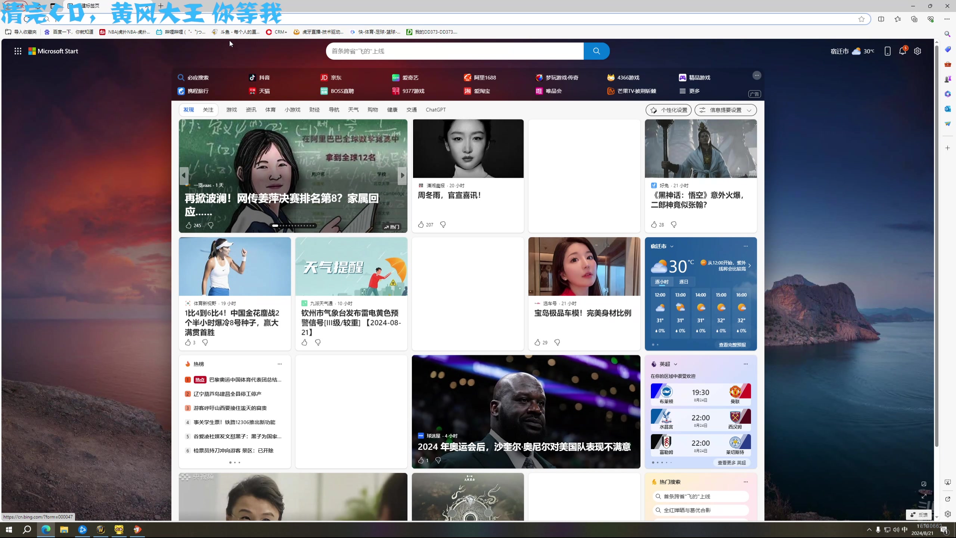Open 百度一下 bookmark
The height and width of the screenshot is (538, 956).
(69, 32)
